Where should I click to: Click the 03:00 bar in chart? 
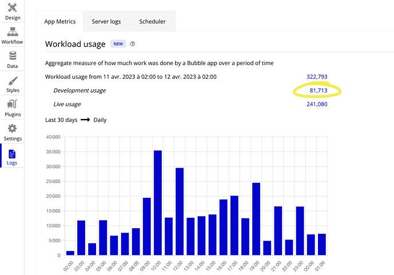click(81, 238)
